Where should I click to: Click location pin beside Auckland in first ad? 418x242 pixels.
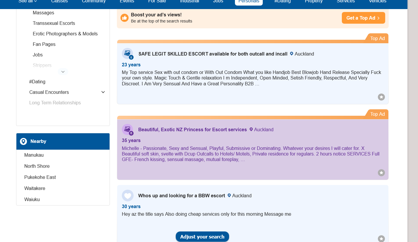pyautogui.click(x=291, y=54)
